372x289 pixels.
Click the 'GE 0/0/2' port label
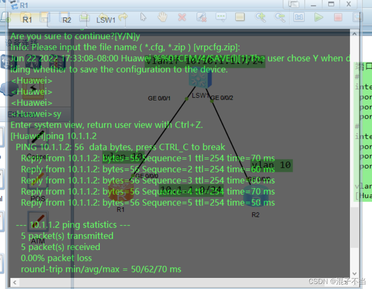[222, 98]
